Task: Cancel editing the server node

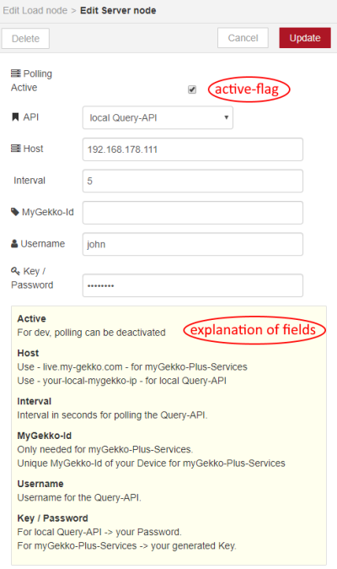Action: click(x=243, y=38)
